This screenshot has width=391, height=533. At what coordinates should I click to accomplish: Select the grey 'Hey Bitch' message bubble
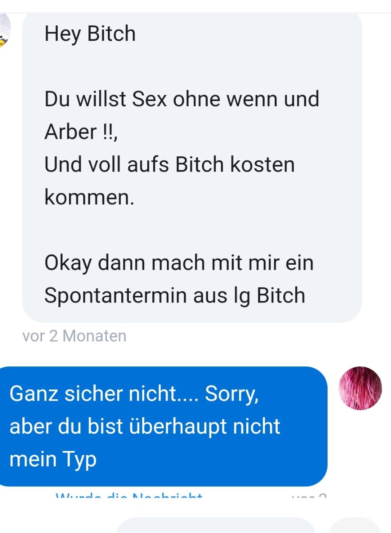[192, 168]
